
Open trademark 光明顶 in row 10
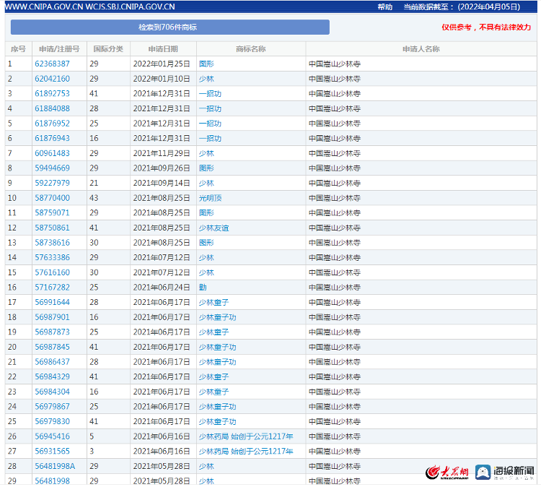click(x=210, y=198)
